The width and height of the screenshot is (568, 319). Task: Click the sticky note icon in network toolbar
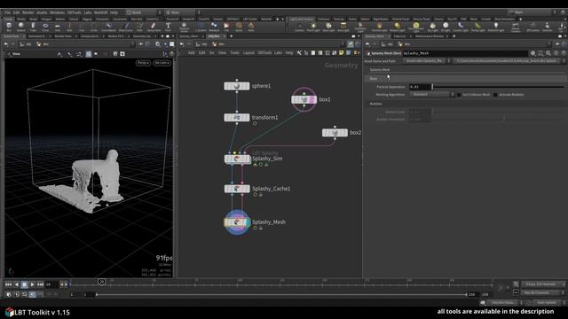pos(341,53)
